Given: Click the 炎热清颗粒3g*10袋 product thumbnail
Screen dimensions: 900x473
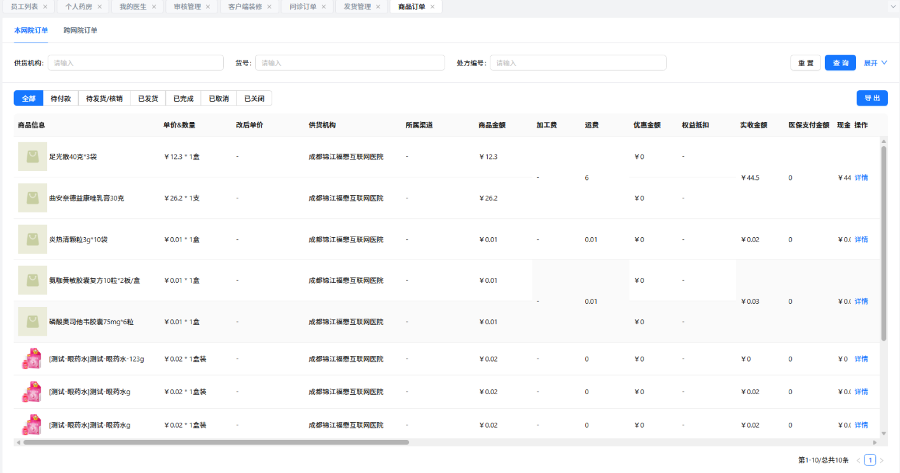Looking at the screenshot, I should point(32,239).
